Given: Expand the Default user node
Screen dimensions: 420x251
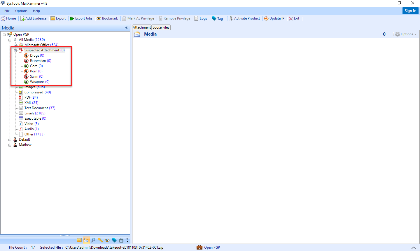Looking at the screenshot, I should 10,140.
